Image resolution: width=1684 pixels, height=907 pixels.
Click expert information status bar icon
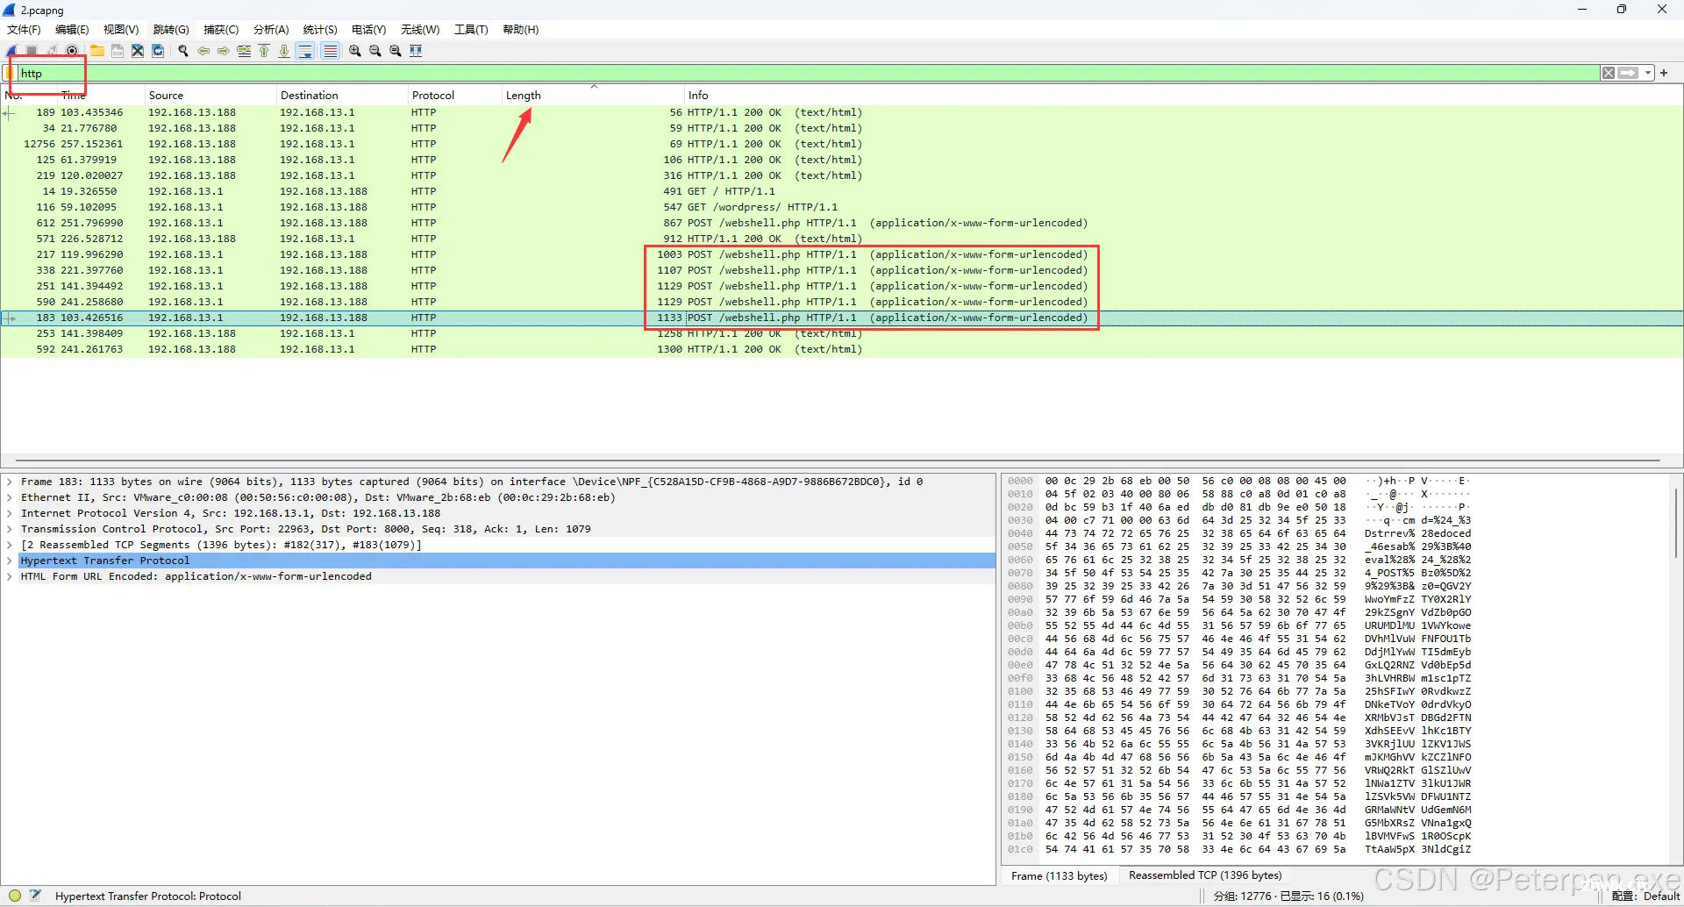pos(15,896)
